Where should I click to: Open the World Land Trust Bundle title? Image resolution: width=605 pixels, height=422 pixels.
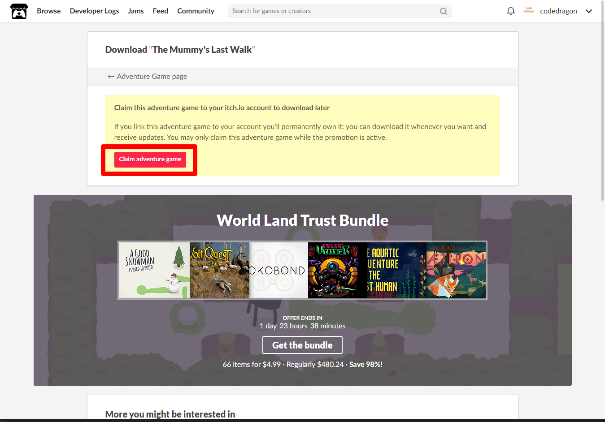click(302, 220)
